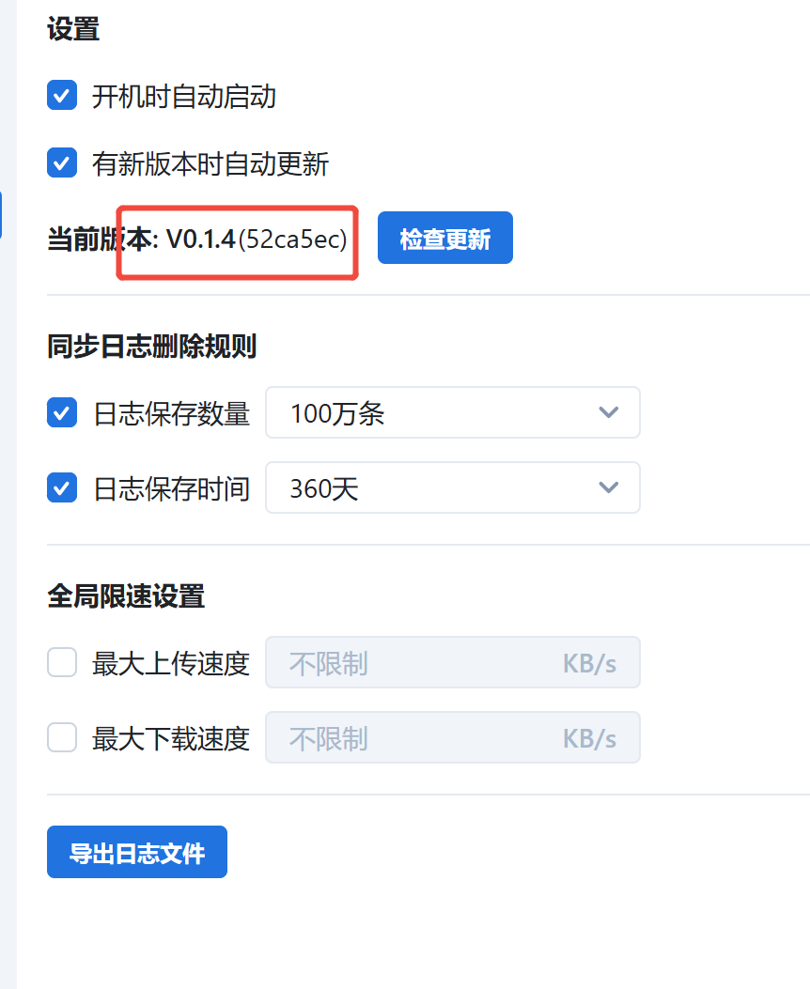Click KB/s unit in upload speed field
Screen dimensions: 810x989
click(589, 664)
